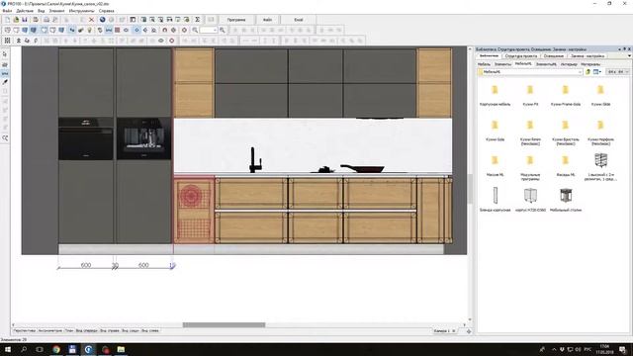This screenshot has height=356, width=633.
Task: Open the Инструменты menu
Action: point(81,11)
